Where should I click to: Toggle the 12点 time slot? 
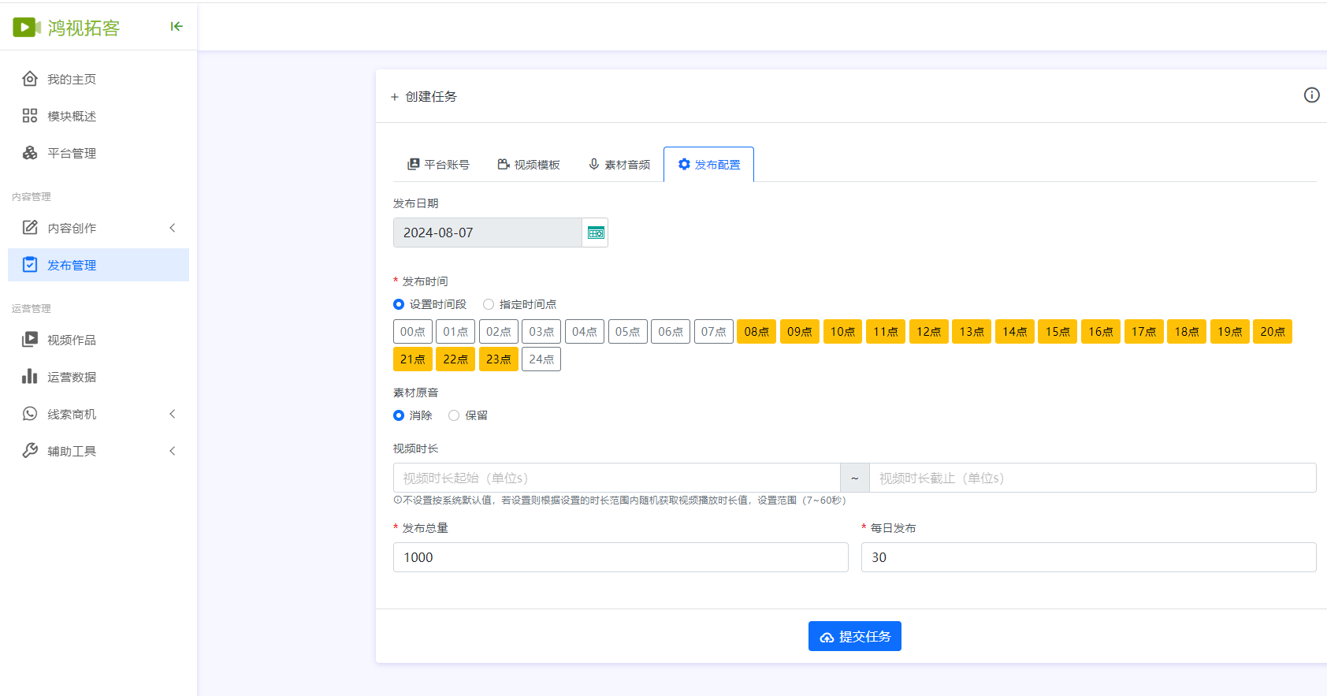pyautogui.click(x=929, y=332)
